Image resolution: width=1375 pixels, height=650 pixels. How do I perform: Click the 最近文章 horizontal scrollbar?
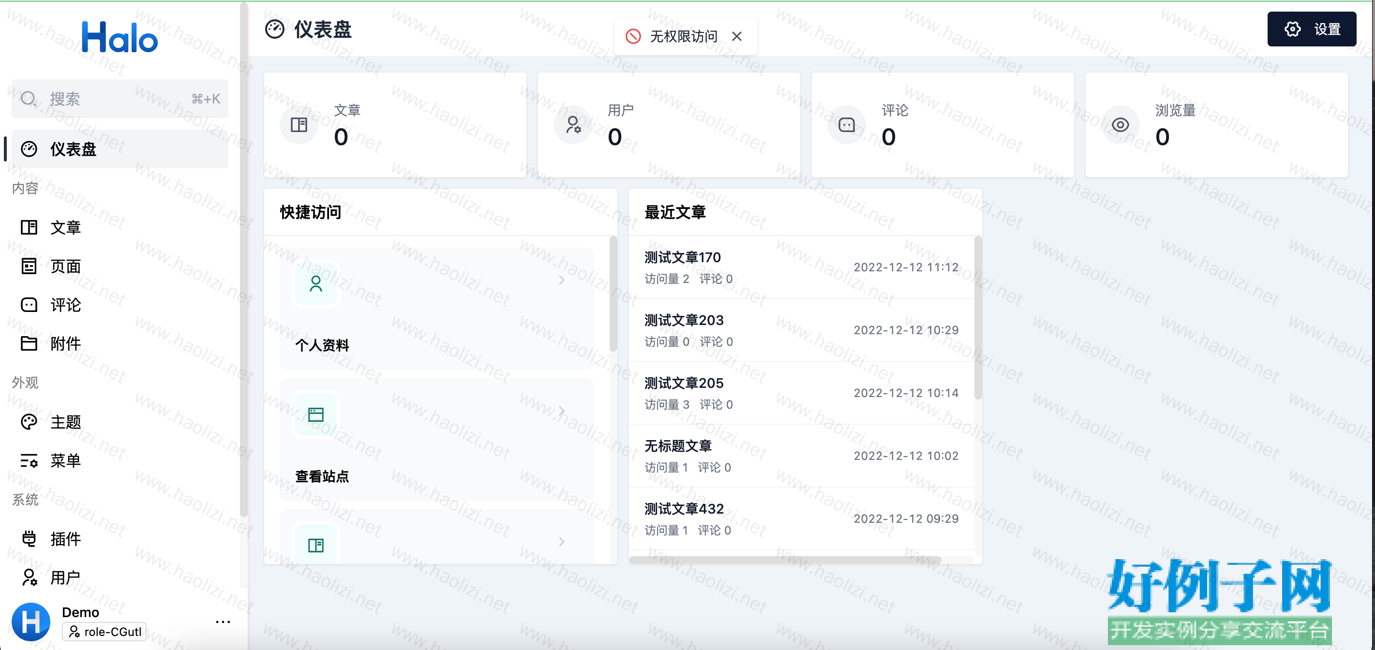point(785,560)
